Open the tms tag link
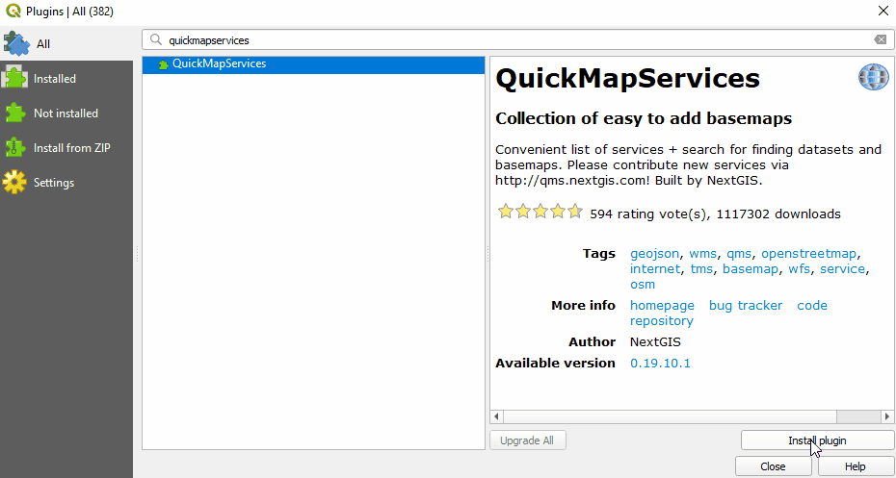896x478 pixels. tap(701, 269)
